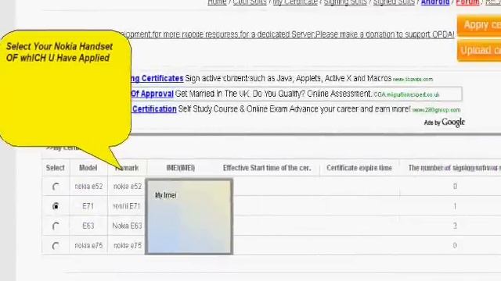Click the Model column header
This screenshot has height=281, width=501.
(x=88, y=168)
